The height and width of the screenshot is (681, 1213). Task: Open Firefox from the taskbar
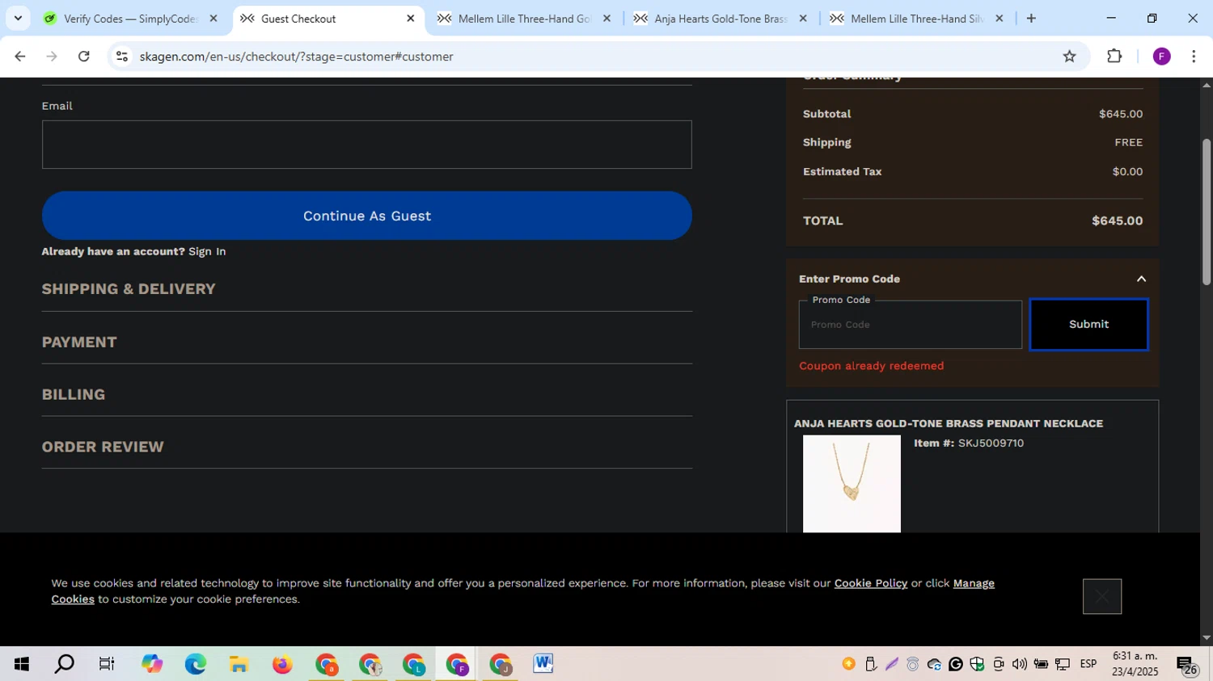pos(282,664)
